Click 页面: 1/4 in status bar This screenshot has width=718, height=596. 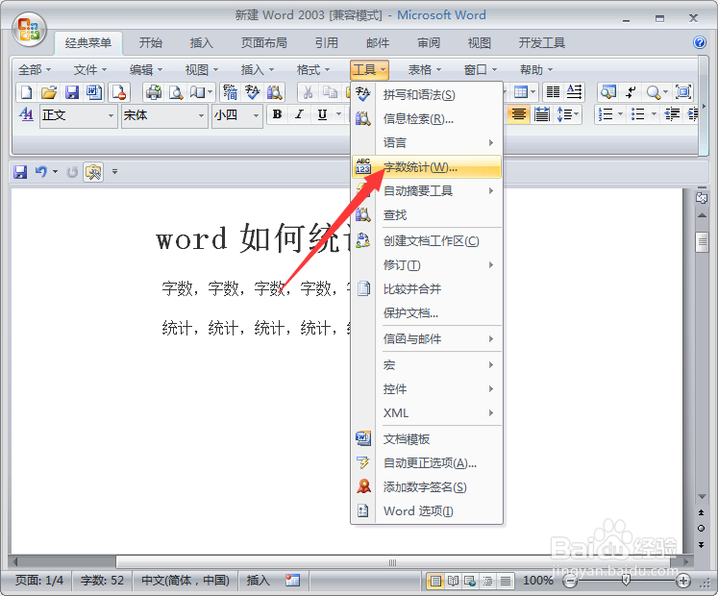(x=39, y=581)
